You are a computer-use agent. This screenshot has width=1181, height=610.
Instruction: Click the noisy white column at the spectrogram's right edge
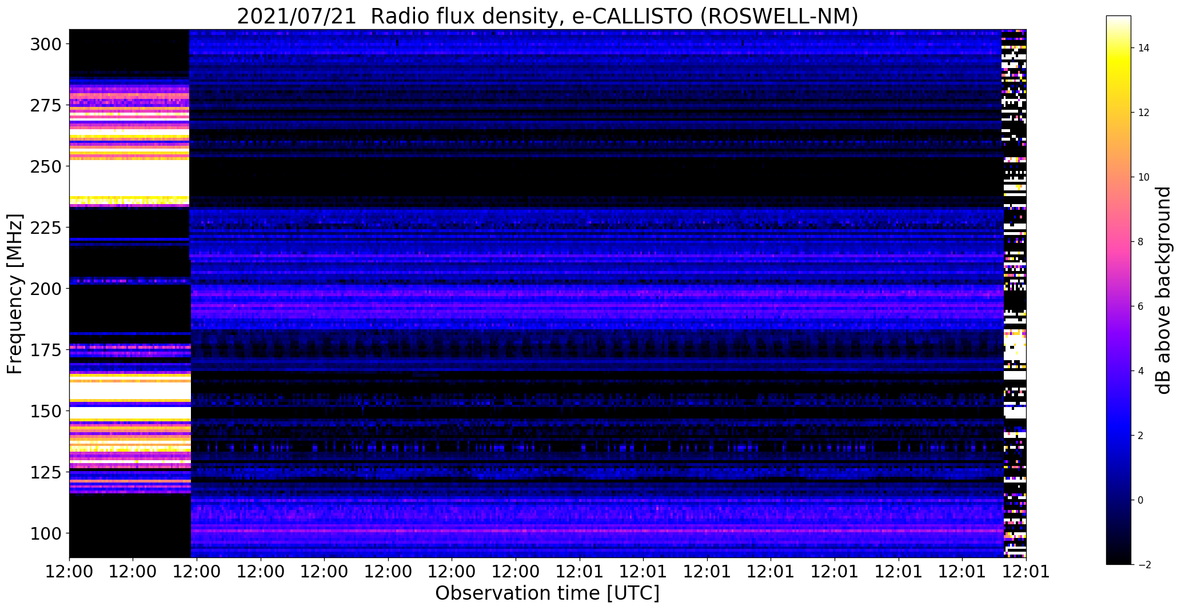point(1015,293)
